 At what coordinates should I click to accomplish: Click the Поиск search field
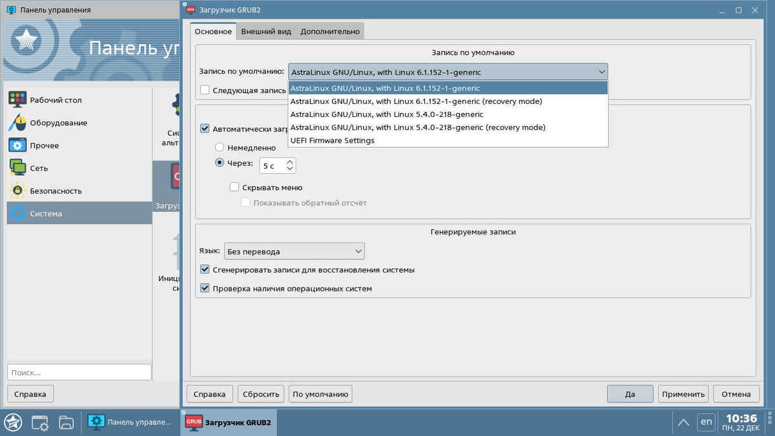[79, 372]
